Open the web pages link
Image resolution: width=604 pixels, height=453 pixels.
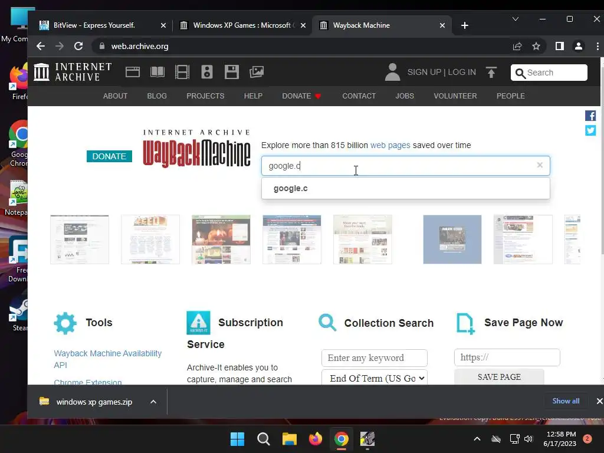pos(390,145)
